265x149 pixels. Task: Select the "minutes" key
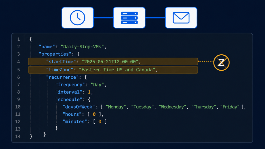tap(75, 122)
